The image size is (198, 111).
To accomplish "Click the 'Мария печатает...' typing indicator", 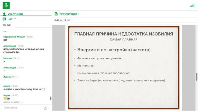I will (13, 102).
